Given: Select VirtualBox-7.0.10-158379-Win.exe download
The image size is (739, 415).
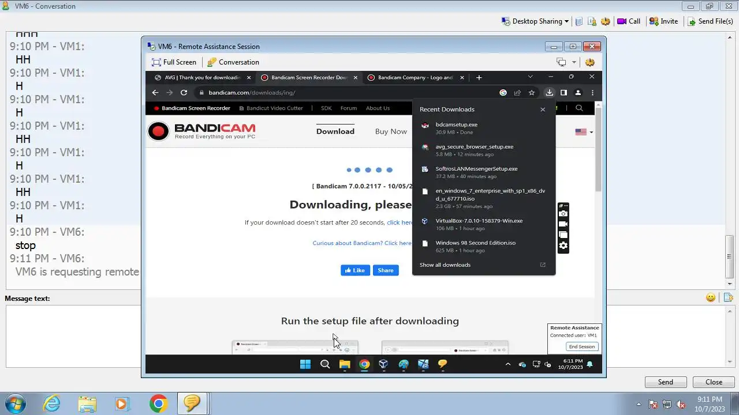Looking at the screenshot, I should pos(483,224).
